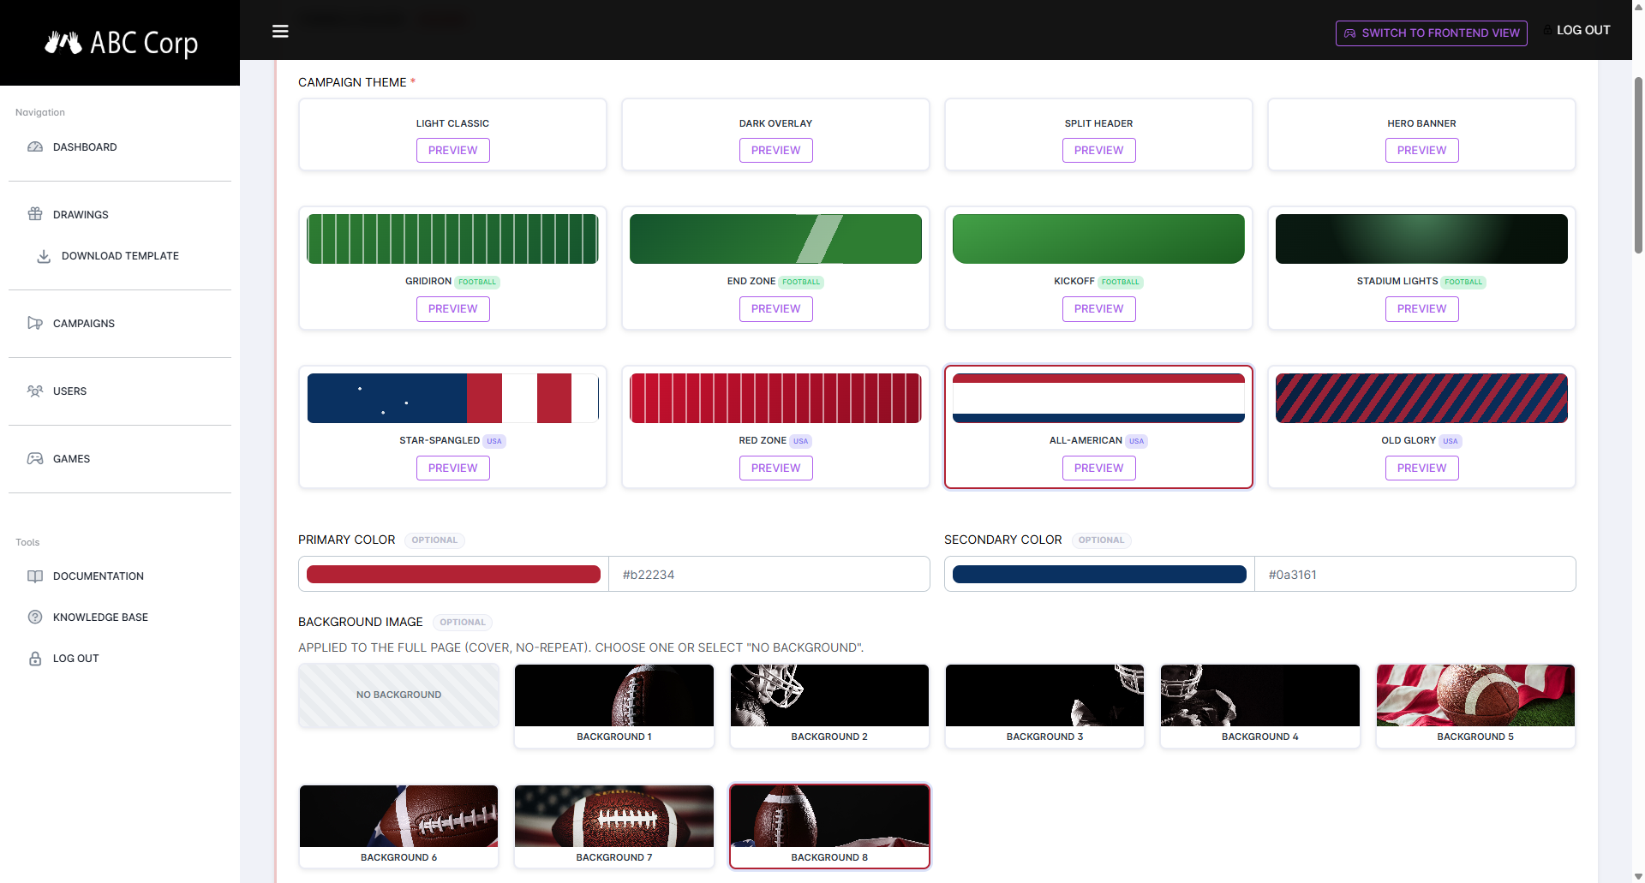Preview the Gridiron theme
This screenshot has height=883, width=1645.
[452, 309]
